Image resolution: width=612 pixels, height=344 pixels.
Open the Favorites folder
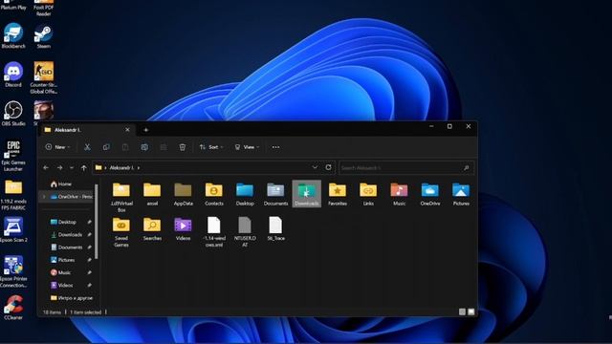point(338,194)
